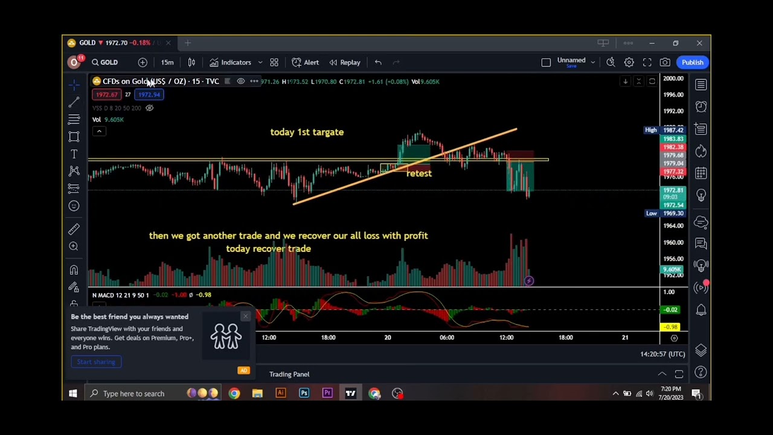Close the GOLD browser tab

[x=168, y=43]
